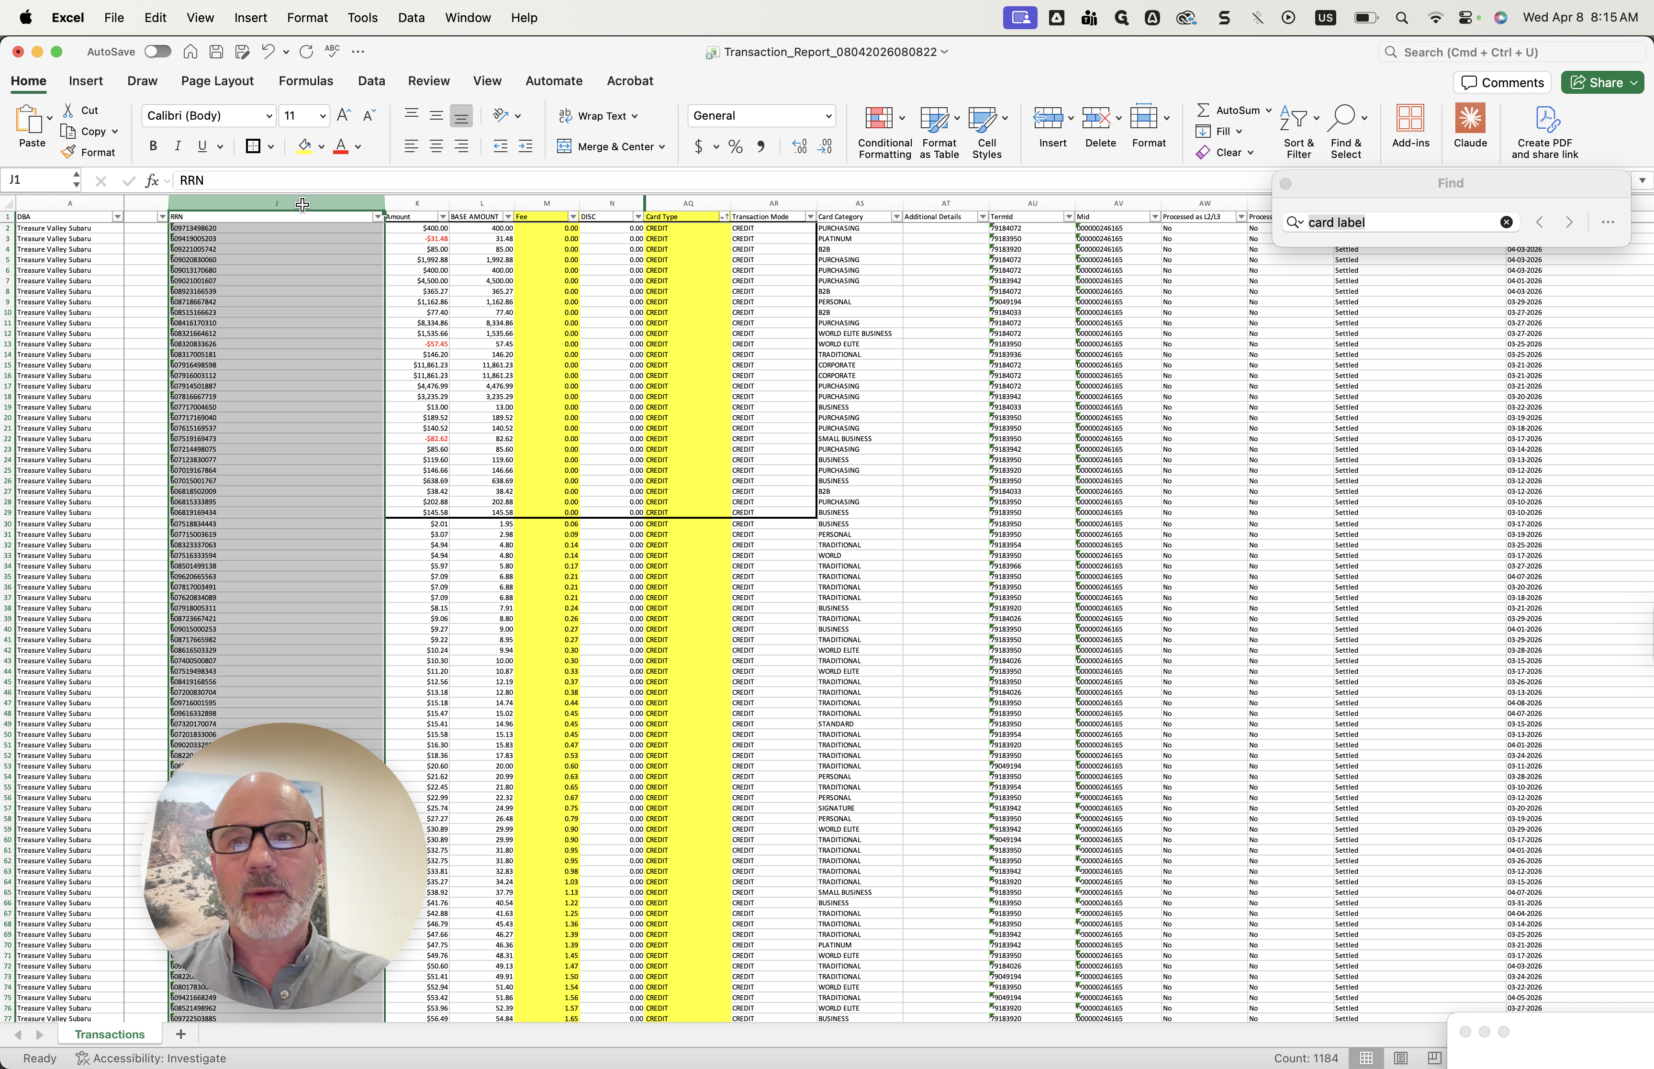This screenshot has width=1654, height=1069.
Task: Click the Increase Font Size icon
Action: coord(343,115)
